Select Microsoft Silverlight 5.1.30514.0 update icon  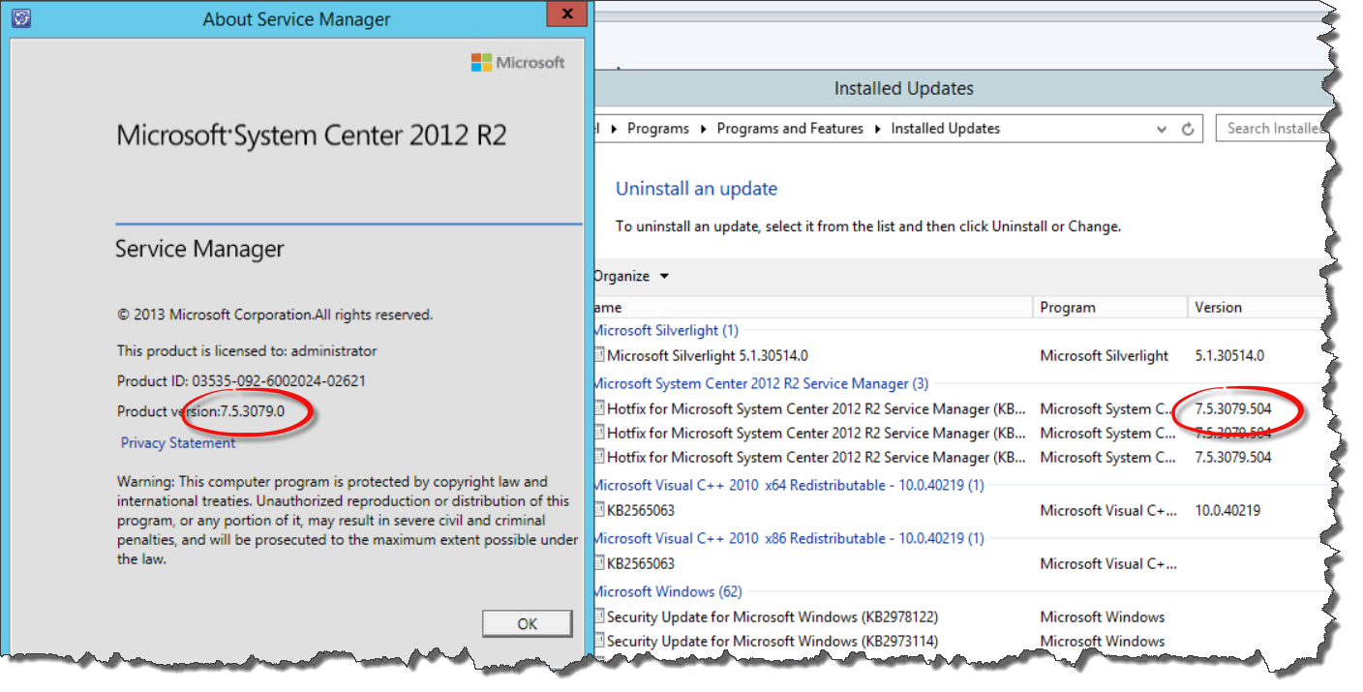tap(598, 355)
